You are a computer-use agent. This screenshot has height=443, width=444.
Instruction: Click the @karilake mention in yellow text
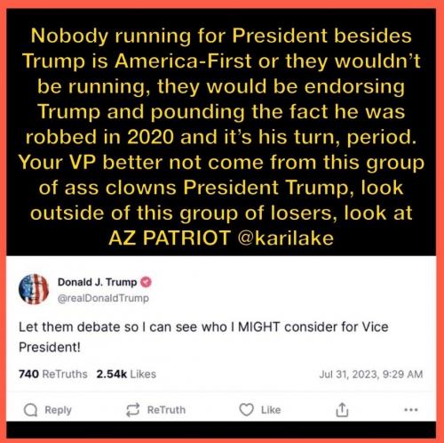pyautogui.click(x=286, y=238)
